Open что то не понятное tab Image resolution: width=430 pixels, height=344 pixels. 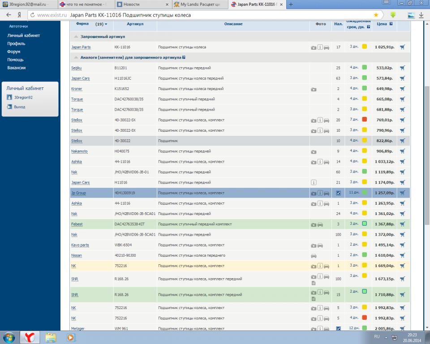pos(86,4)
